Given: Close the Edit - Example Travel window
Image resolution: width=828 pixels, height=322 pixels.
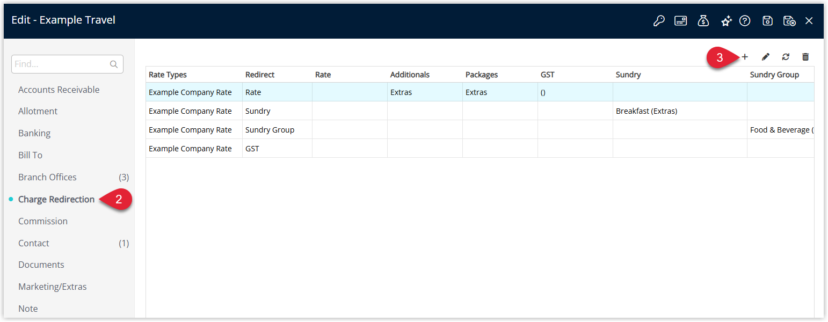Looking at the screenshot, I should pyautogui.click(x=809, y=21).
